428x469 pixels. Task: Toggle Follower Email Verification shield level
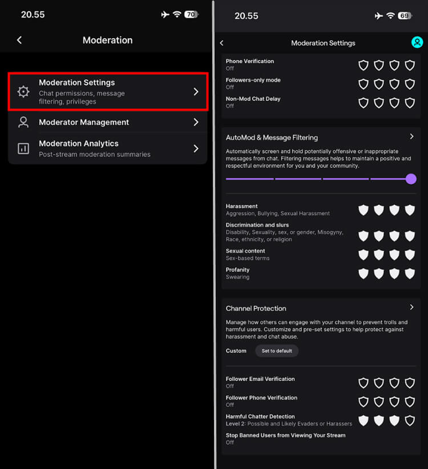[x=364, y=383]
